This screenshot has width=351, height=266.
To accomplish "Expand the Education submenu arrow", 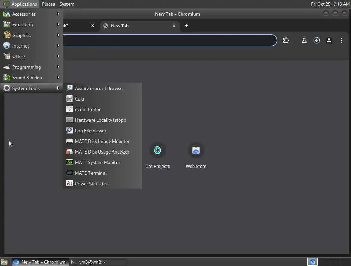I will pyautogui.click(x=58, y=24).
